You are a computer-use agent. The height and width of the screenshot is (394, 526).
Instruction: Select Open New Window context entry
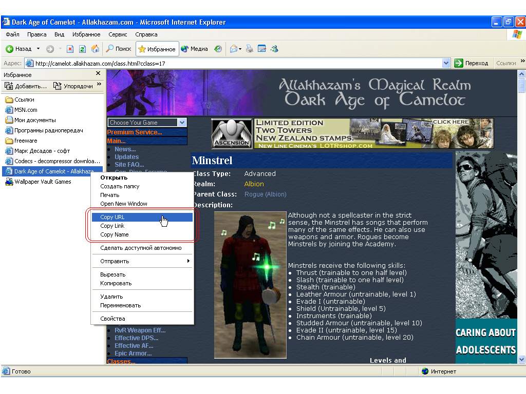pyautogui.click(x=142, y=204)
